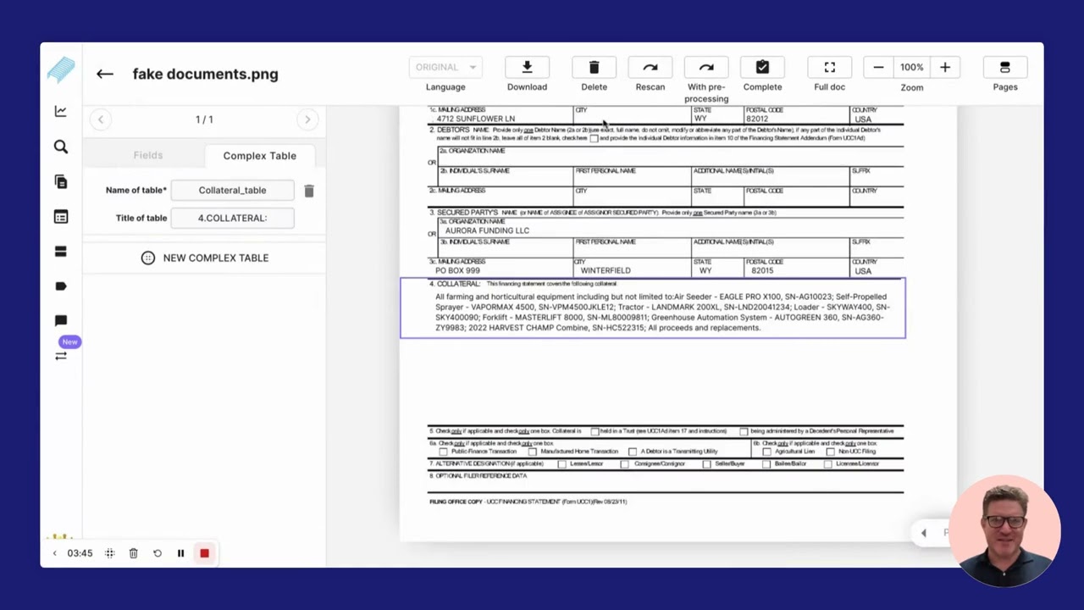
Task: Rescan with pre-processing
Action: pos(706,68)
